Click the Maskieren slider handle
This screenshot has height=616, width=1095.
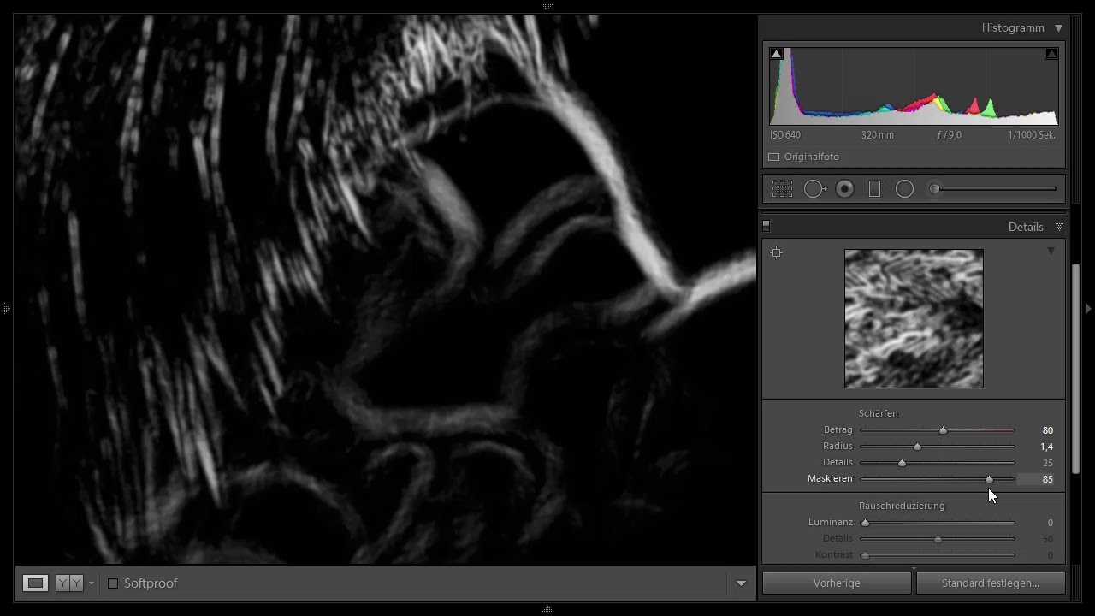(x=989, y=479)
